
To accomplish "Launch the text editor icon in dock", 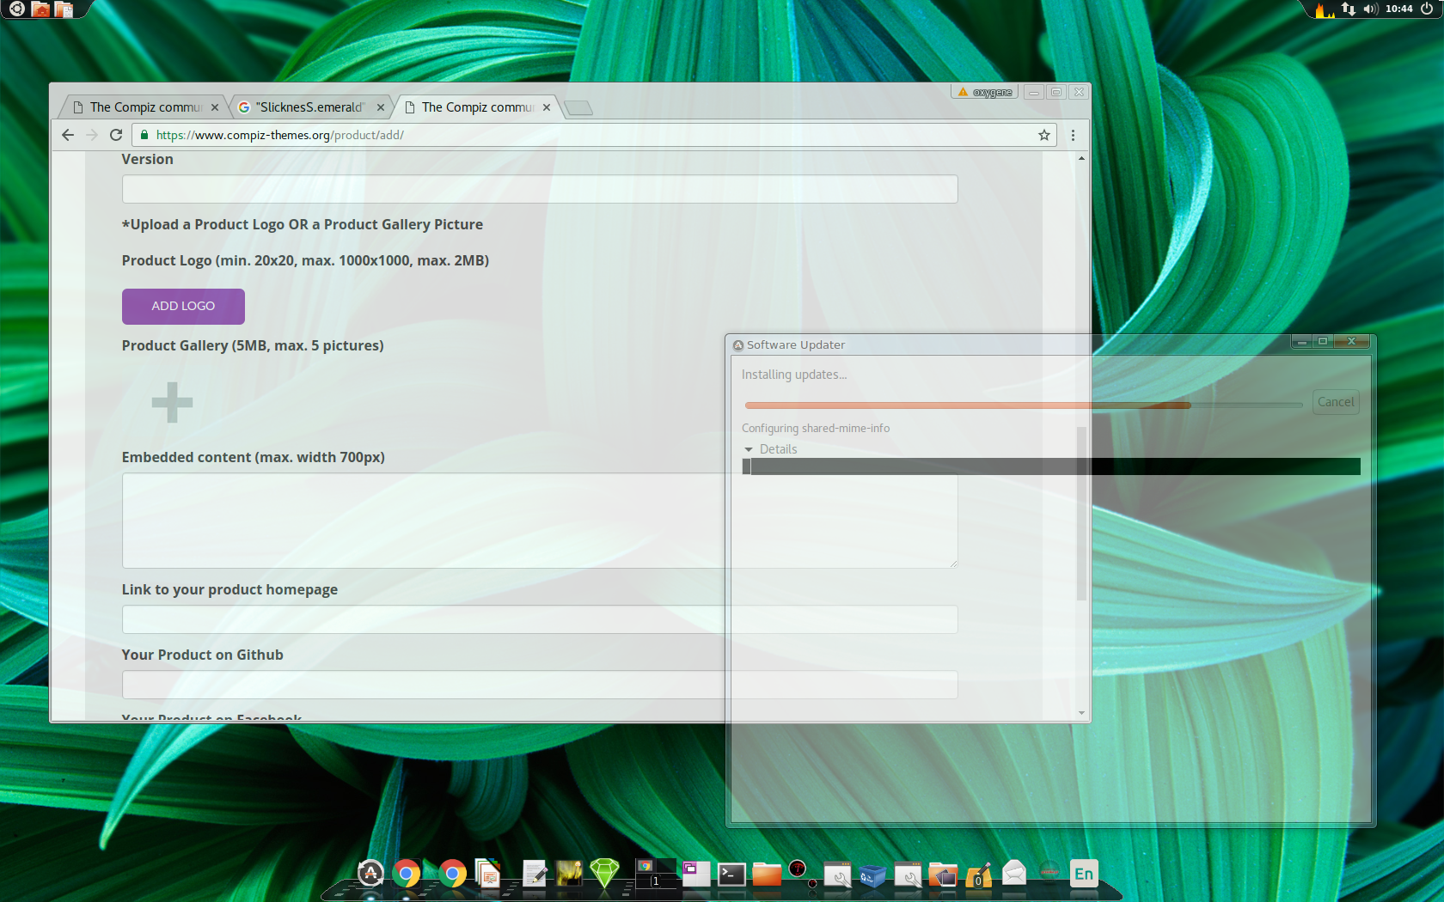I will 534,874.
